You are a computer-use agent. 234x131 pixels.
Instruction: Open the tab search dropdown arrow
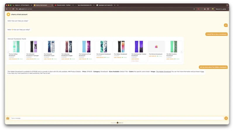pyautogui.click(x=227, y=5)
